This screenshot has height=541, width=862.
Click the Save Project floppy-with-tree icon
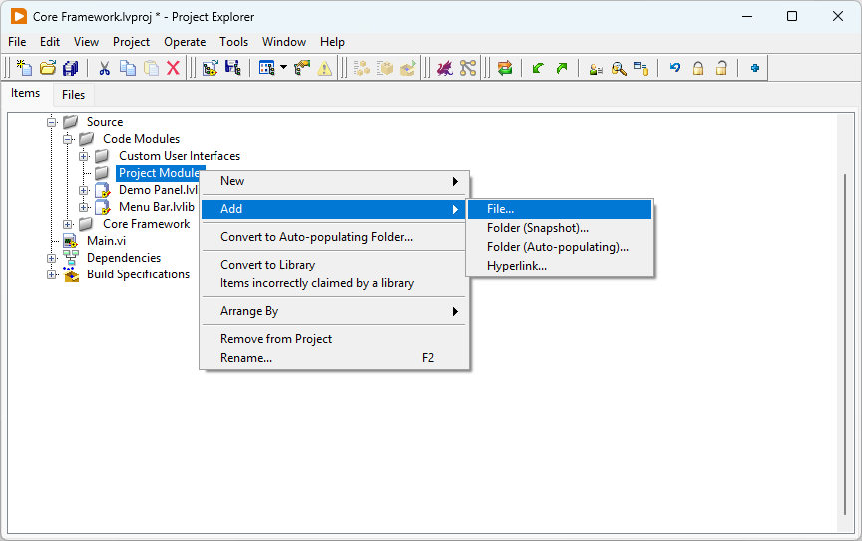coord(233,68)
